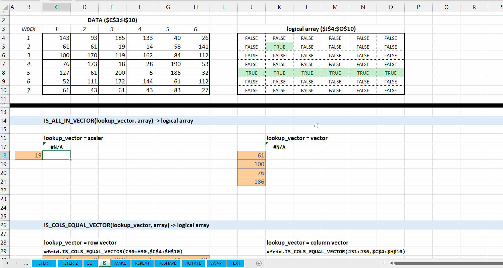The image size is (503, 268).
Task: Click the 'lookup_vector = column vector' label
Action: click(x=308, y=243)
